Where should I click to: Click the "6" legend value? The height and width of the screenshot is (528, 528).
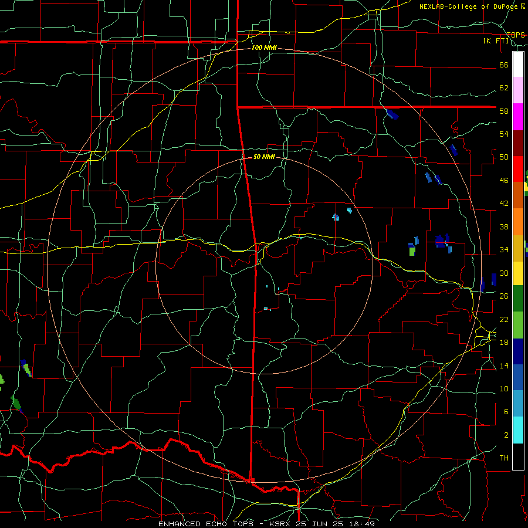506,412
